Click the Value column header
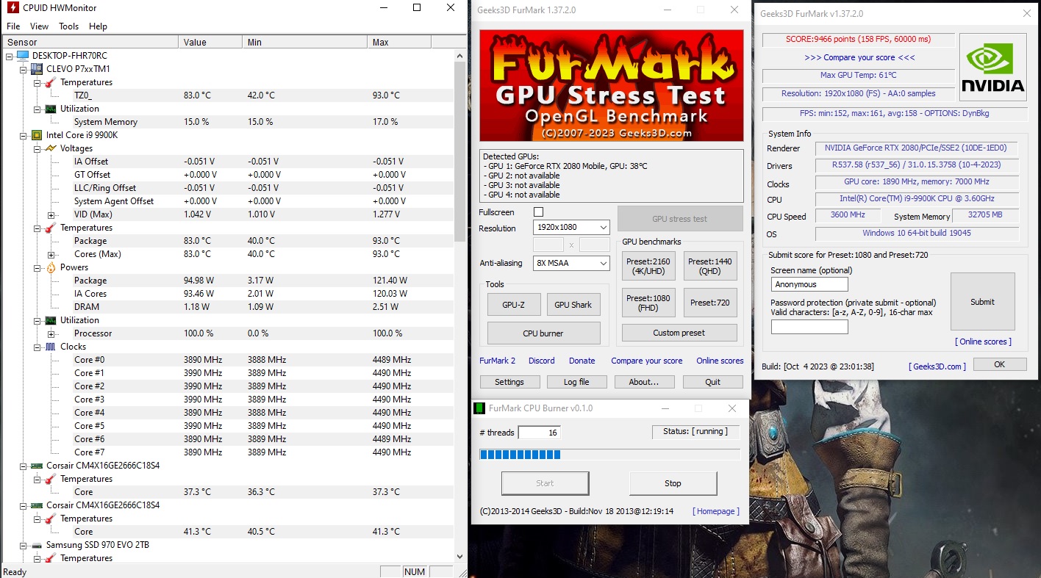This screenshot has height=578, width=1041. [210, 42]
